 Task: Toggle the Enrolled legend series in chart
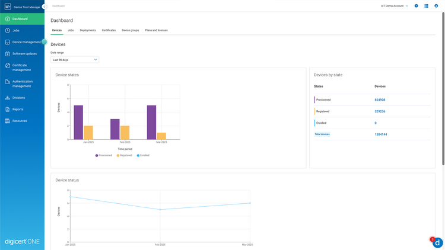click(x=143, y=155)
